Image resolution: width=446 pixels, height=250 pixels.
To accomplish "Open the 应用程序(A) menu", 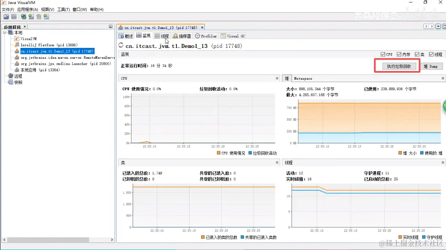I will pos(27,9).
